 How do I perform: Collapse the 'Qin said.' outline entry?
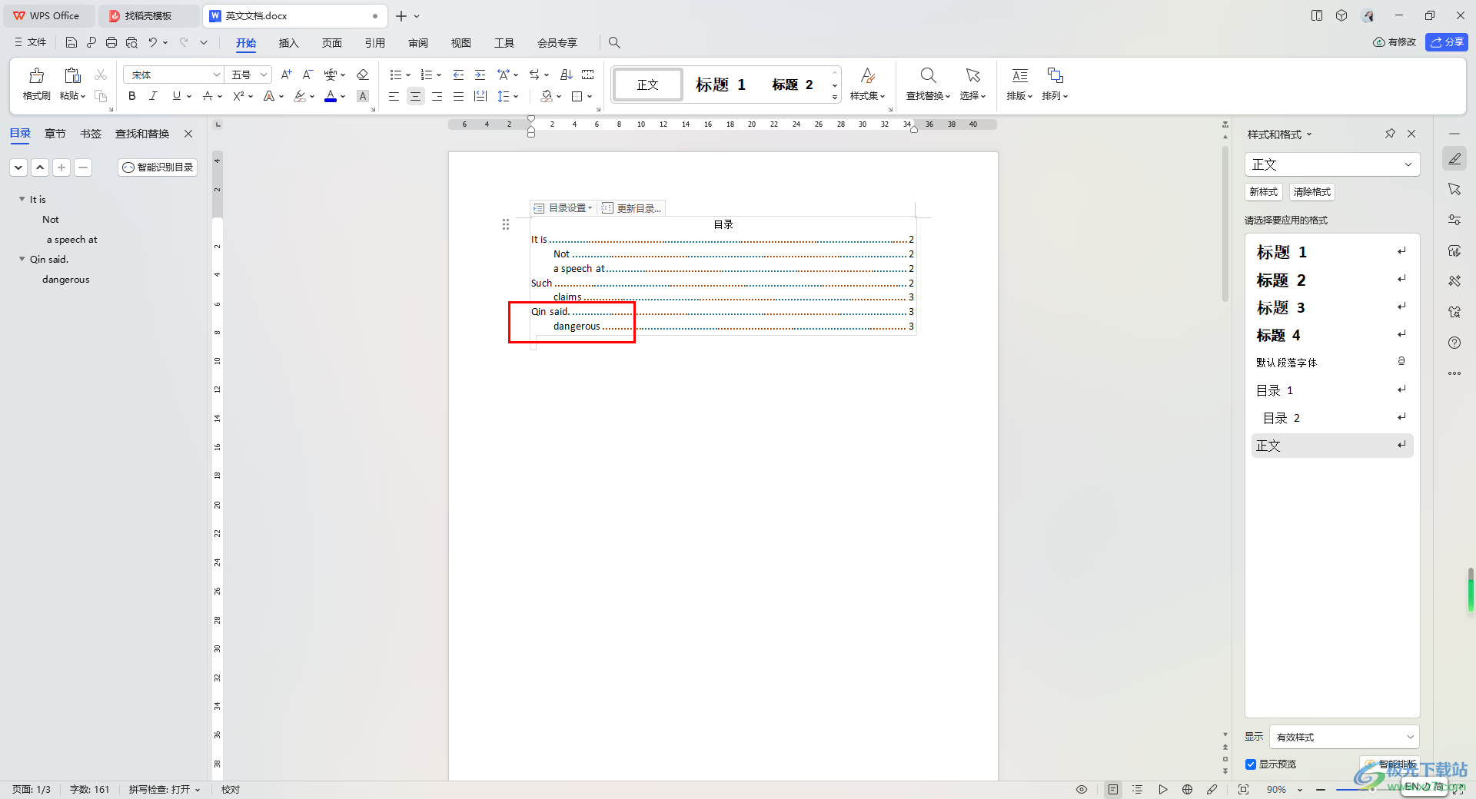[22, 259]
